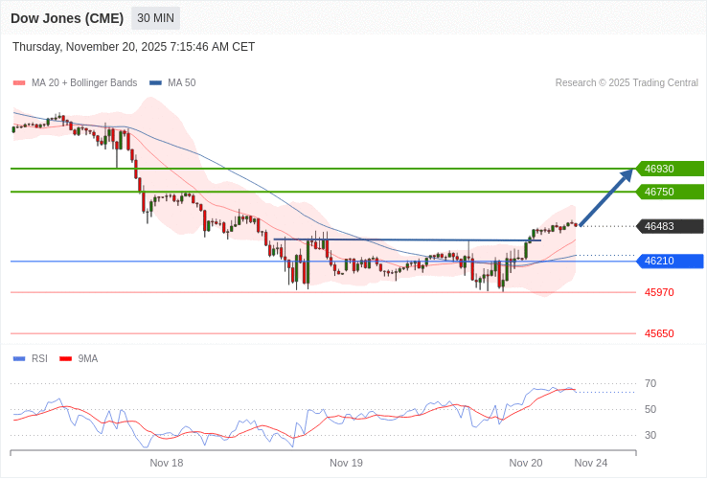Click the MA 20 + Bollinger Bands legend swatch

[x=19, y=83]
